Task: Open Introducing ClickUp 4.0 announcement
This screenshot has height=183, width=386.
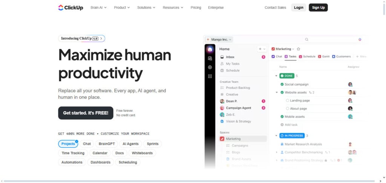Action: tap(81, 38)
